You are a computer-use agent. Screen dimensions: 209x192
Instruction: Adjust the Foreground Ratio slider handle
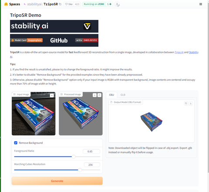click(74, 156)
